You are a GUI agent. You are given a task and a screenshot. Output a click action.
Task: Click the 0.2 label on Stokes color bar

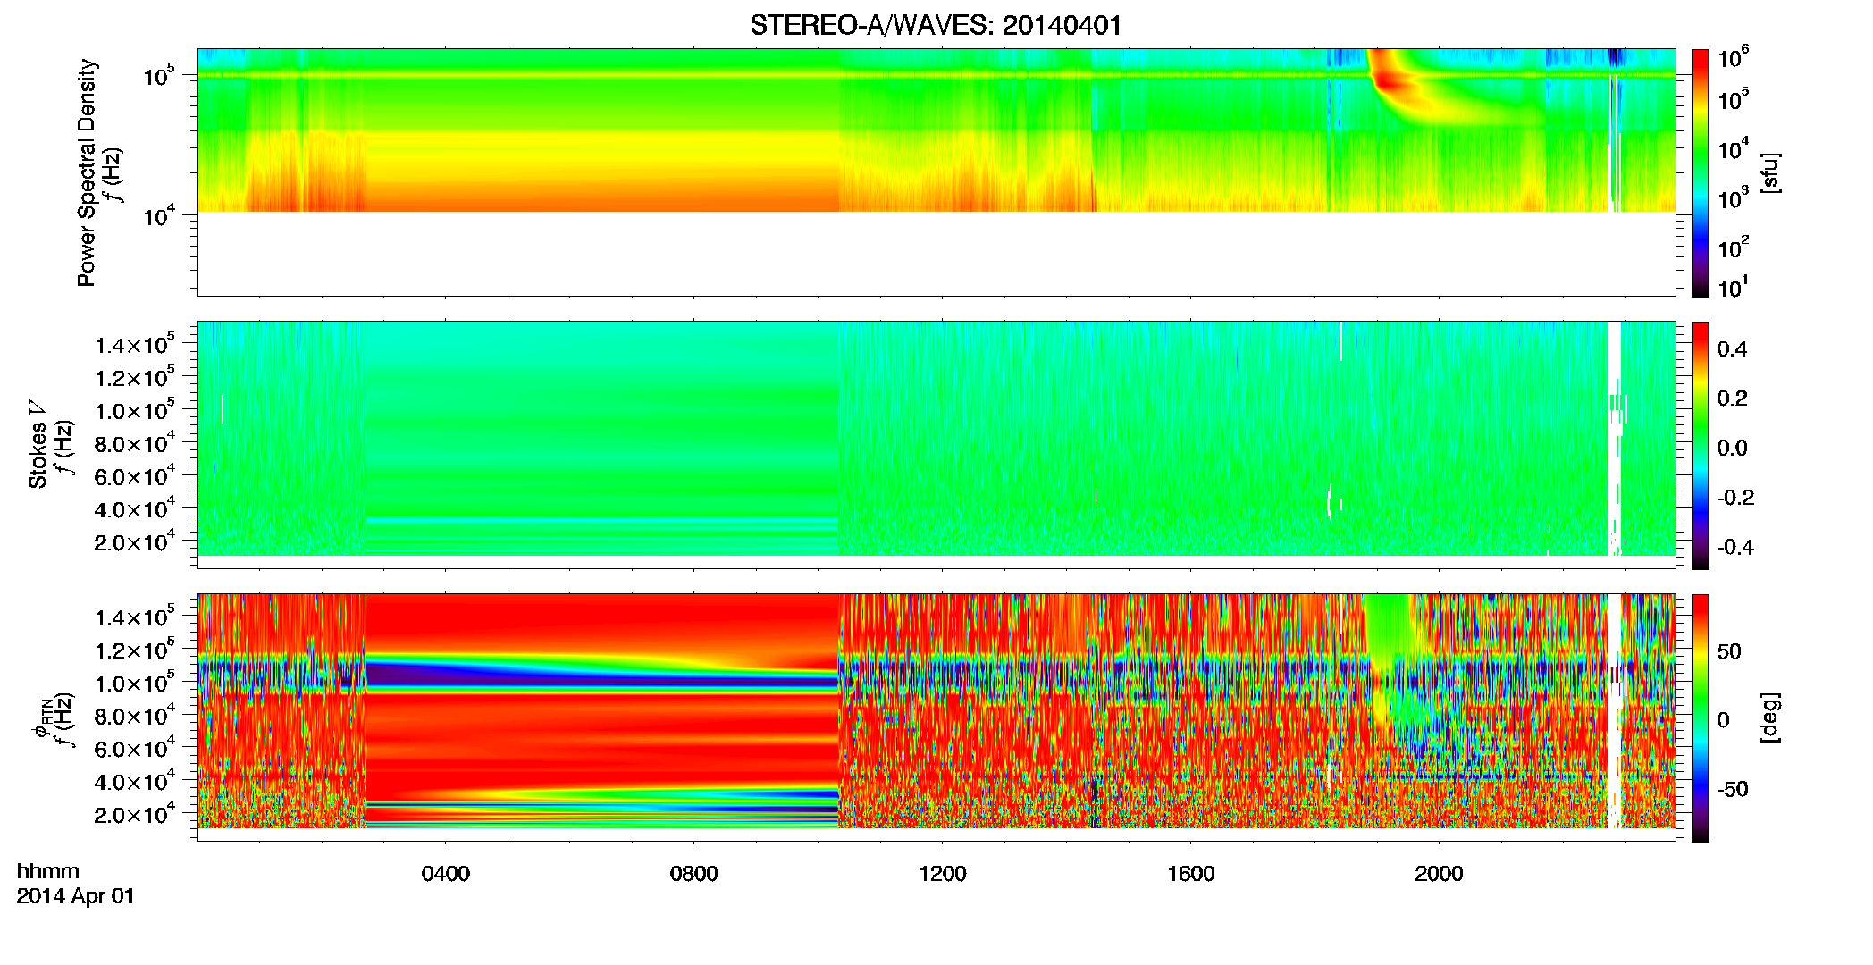click(1732, 399)
